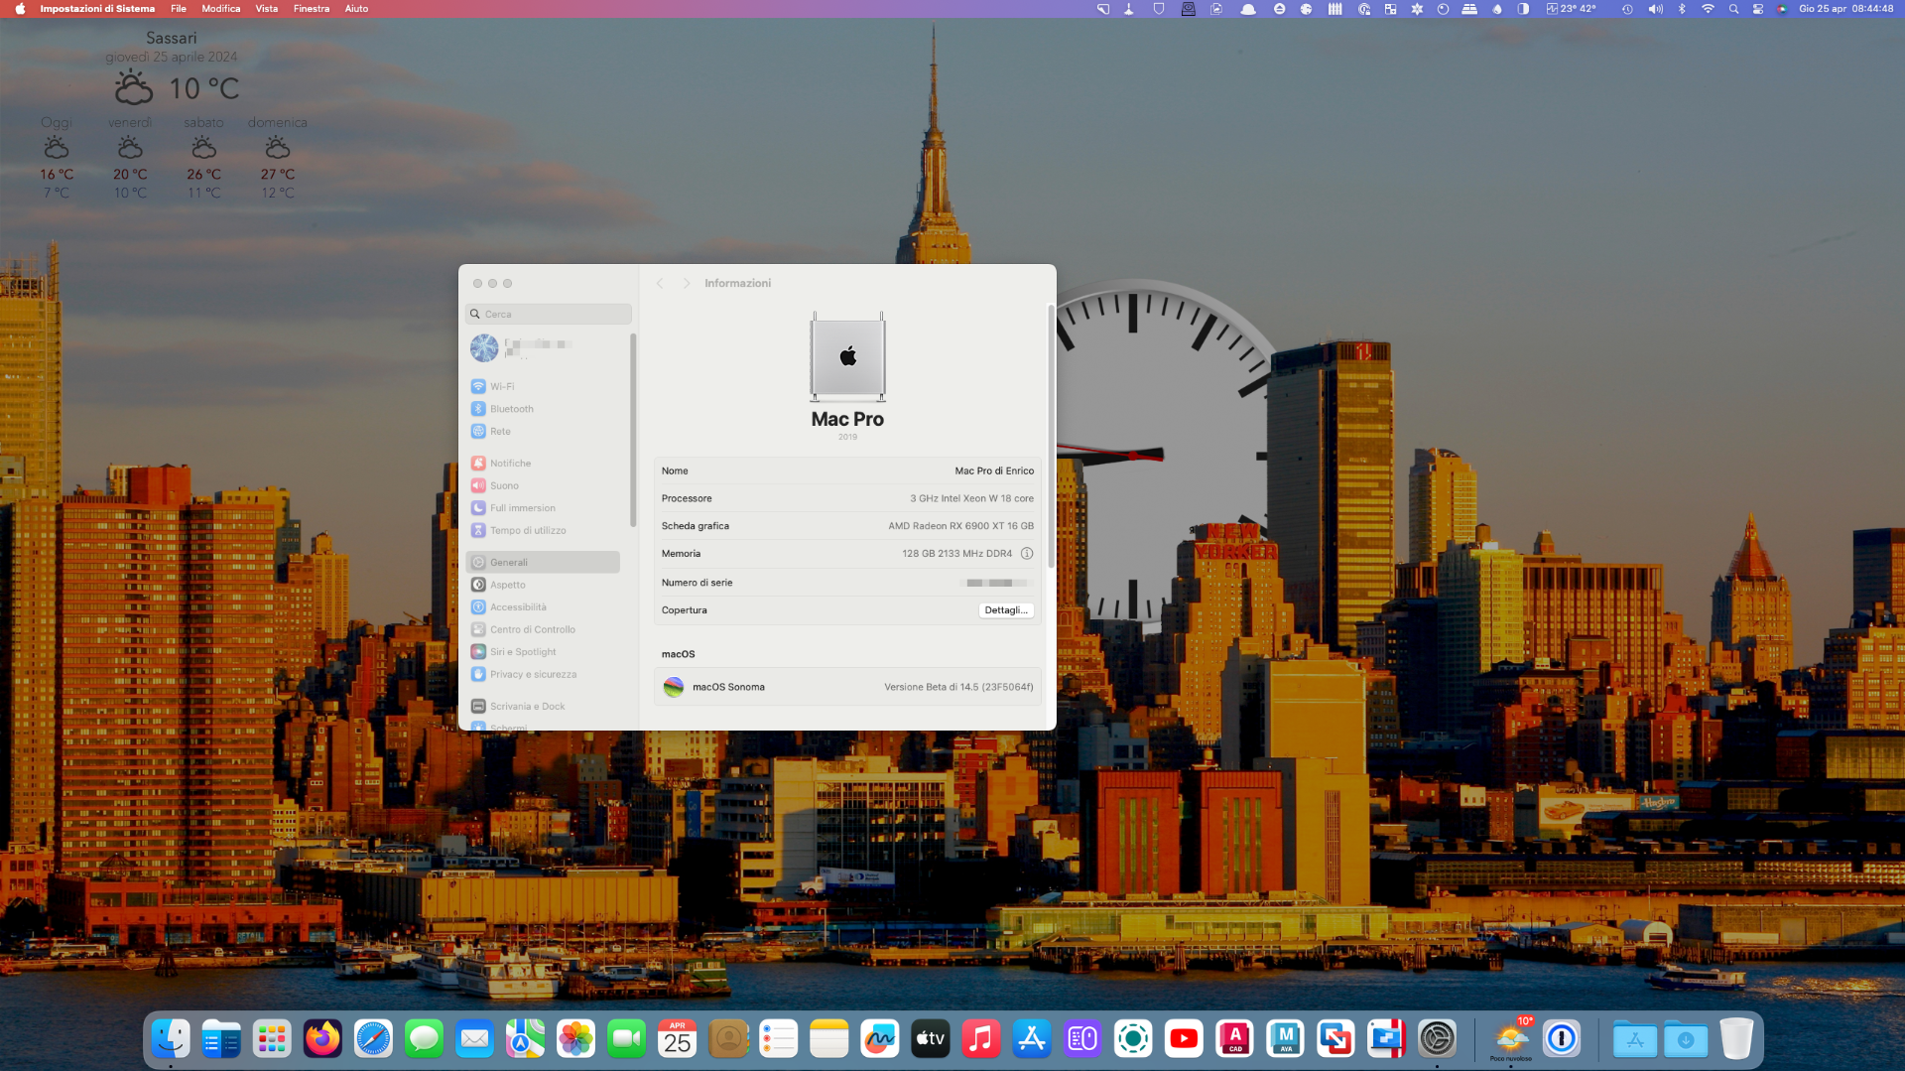Open the Vista menu

[266, 9]
